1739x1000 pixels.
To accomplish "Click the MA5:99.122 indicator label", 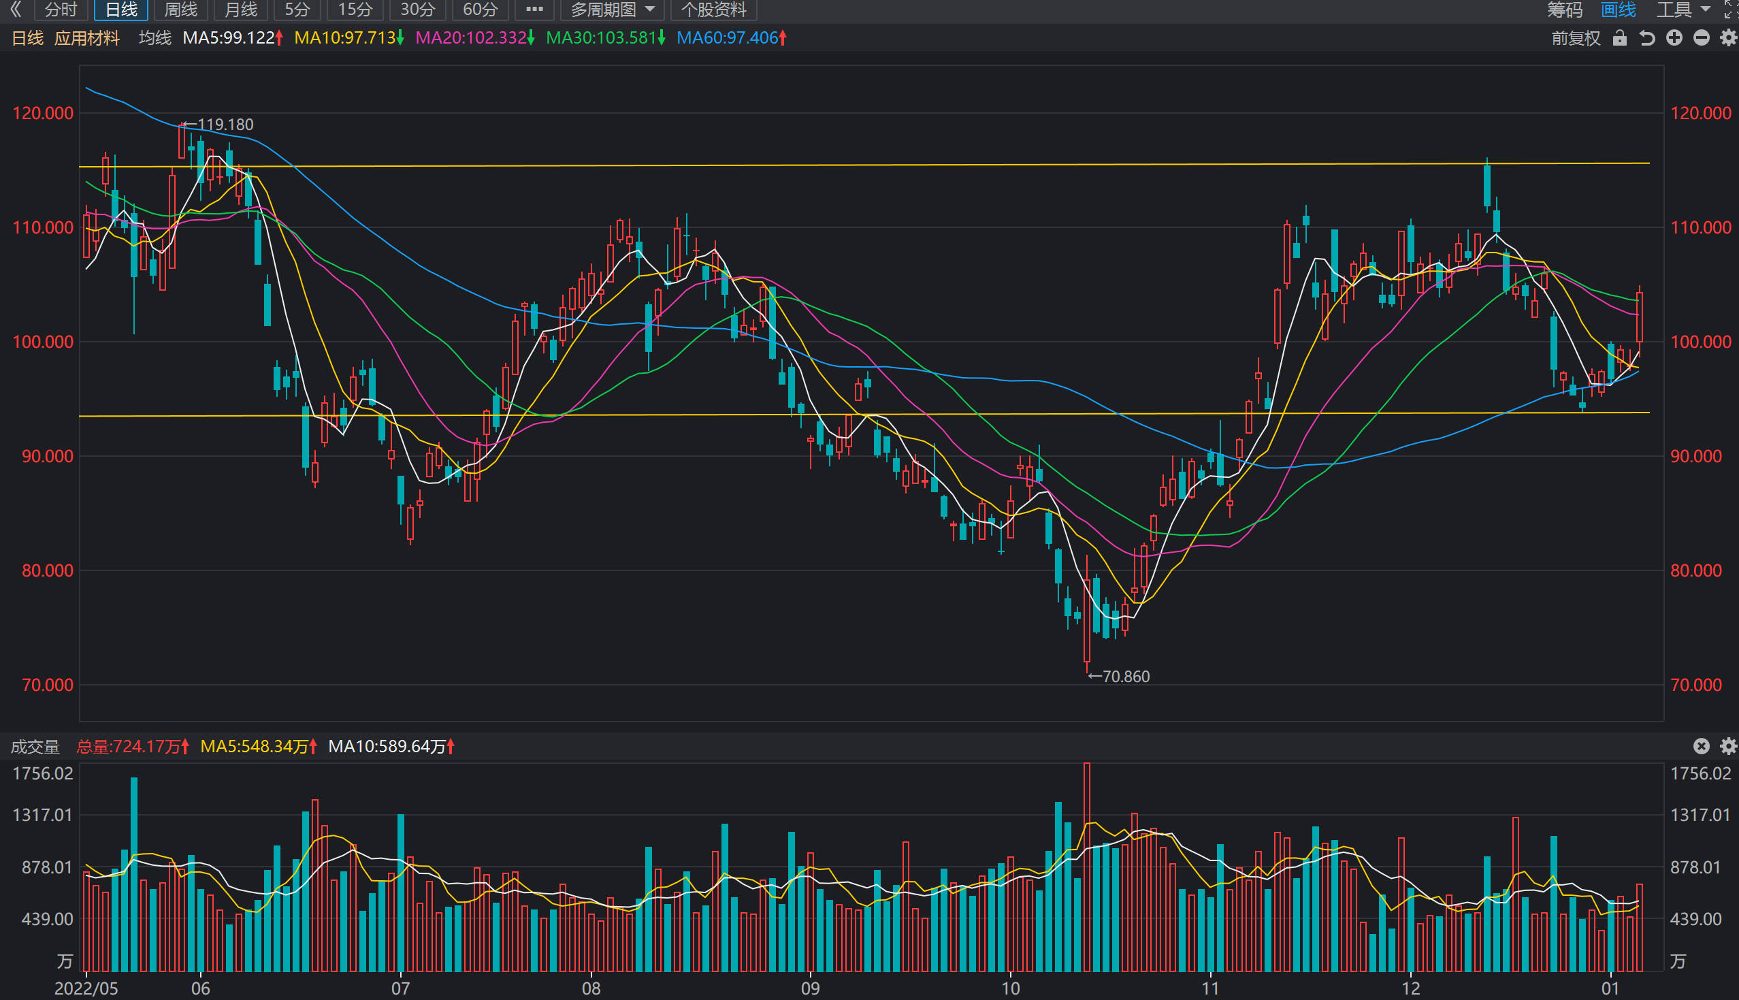I will [233, 37].
